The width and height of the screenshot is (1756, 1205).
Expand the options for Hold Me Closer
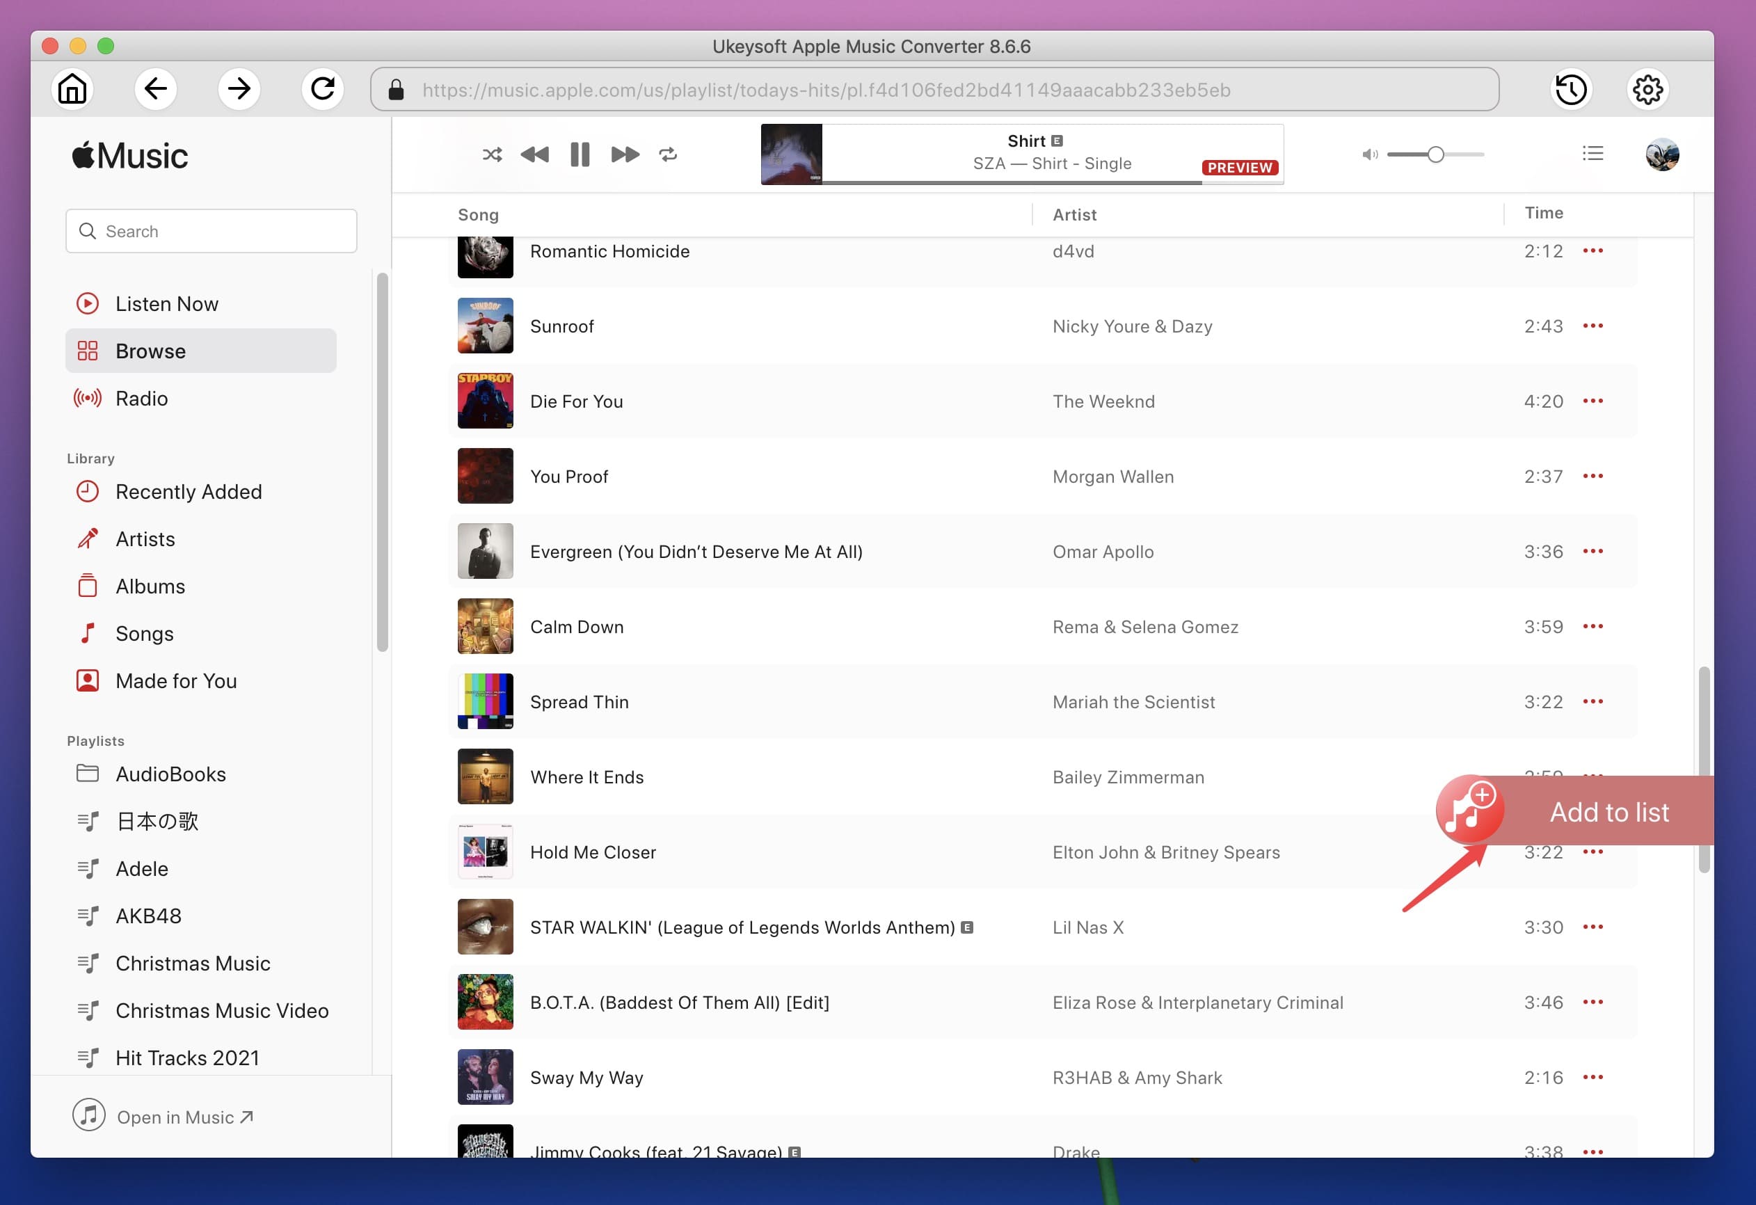[x=1592, y=852]
